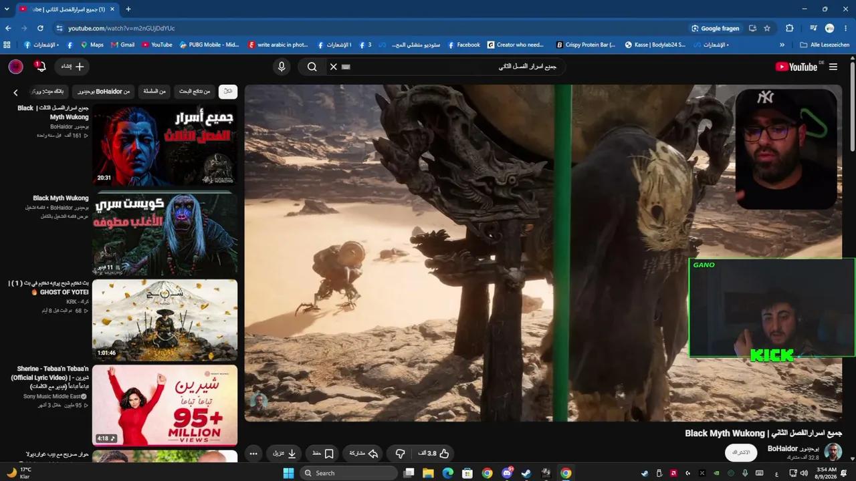Click the page's vertical scrollbar
Viewport: 856px width, 481px height.
point(853,107)
